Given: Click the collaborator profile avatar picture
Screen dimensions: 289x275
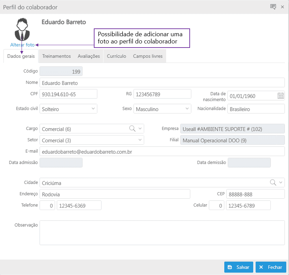Looking at the screenshot, I should pos(22,29).
